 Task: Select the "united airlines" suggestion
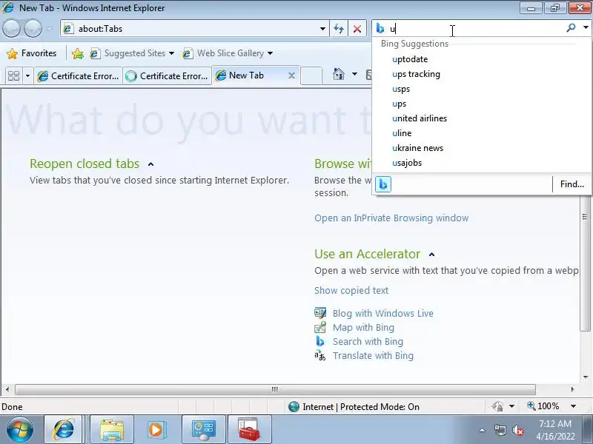coord(420,118)
